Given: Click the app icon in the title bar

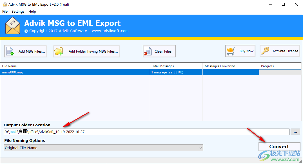Looking at the screenshot, I should (x=5, y=4).
